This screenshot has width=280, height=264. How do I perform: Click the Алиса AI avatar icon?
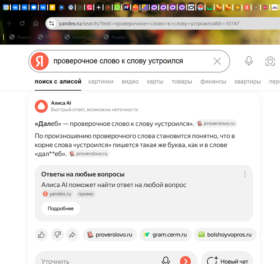click(41, 106)
